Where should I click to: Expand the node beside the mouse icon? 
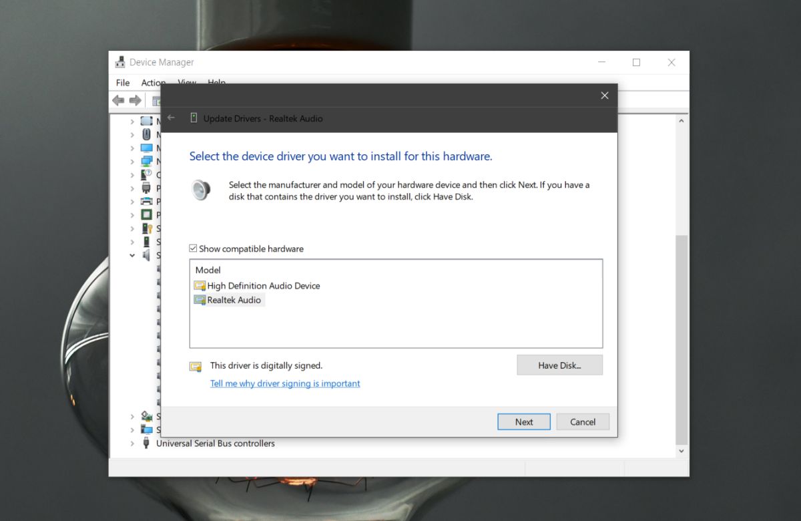pos(132,135)
